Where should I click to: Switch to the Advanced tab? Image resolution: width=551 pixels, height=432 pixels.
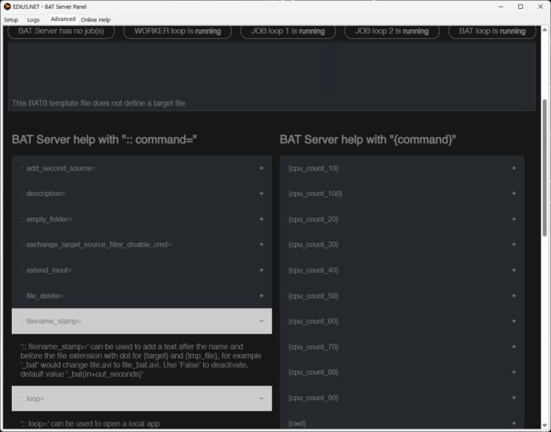[63, 19]
